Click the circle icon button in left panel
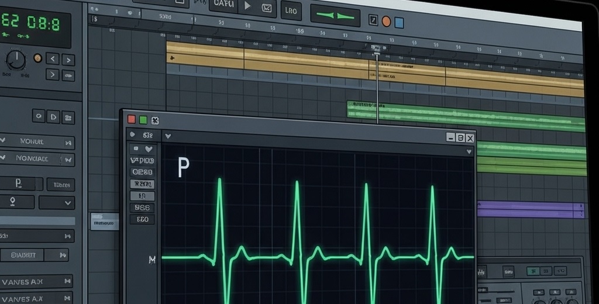This screenshot has width=599, height=304. [x=38, y=116]
